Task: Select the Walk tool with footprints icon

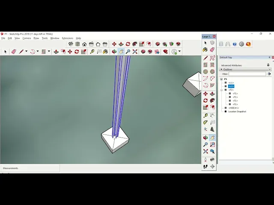Action: click(x=205, y=167)
